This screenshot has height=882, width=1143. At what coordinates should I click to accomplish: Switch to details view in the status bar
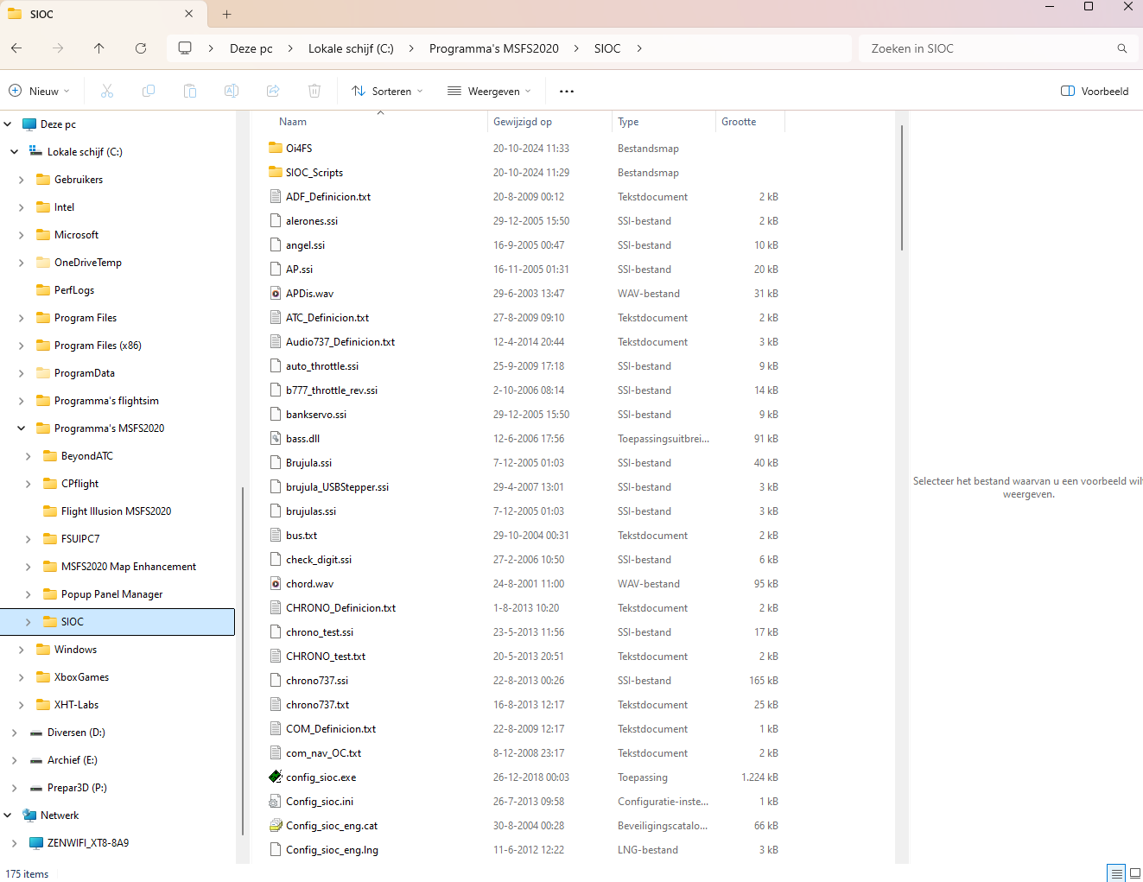pos(1114,873)
